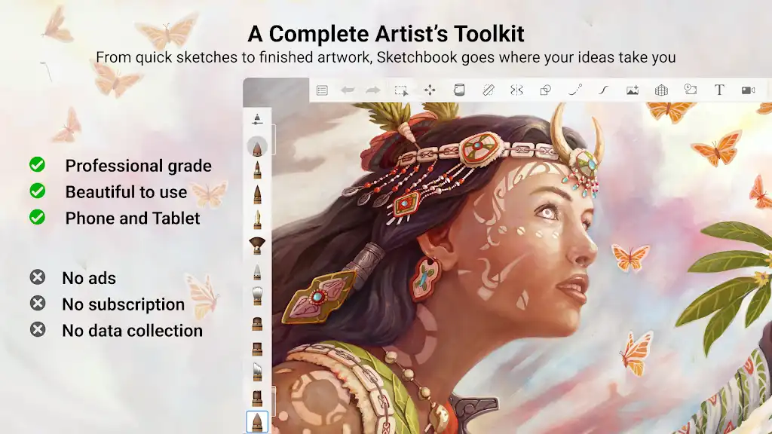Select the blue-outlined brush at palette bottom
The width and height of the screenshot is (772, 434).
coord(257,422)
